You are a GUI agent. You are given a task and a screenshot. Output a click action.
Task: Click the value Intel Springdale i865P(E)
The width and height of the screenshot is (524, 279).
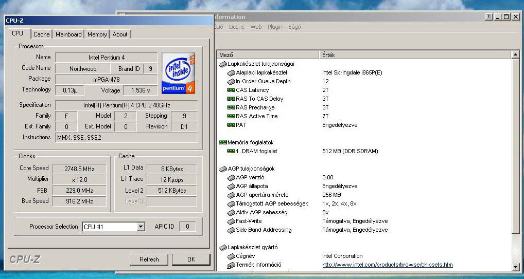pos(352,72)
